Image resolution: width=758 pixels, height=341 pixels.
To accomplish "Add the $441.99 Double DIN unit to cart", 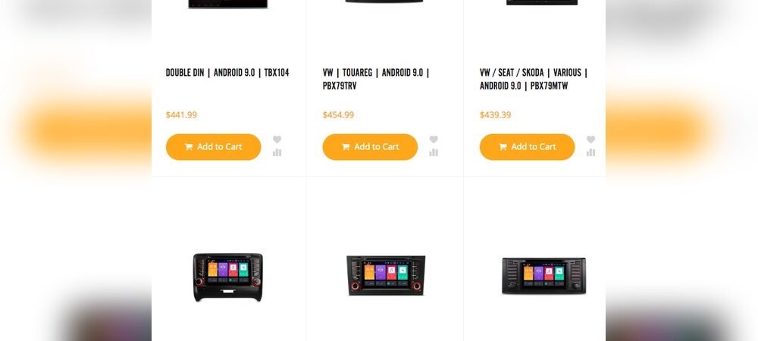I will [x=213, y=147].
